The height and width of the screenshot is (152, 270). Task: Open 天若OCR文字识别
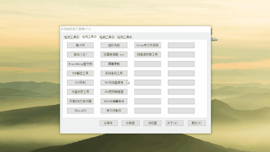click(80, 101)
